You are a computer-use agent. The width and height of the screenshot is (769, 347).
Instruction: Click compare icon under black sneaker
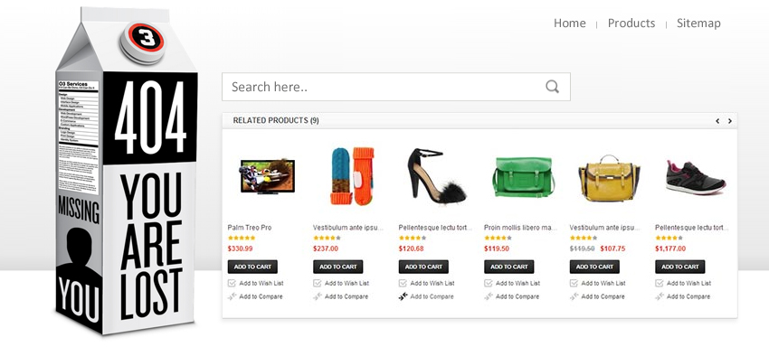click(660, 296)
